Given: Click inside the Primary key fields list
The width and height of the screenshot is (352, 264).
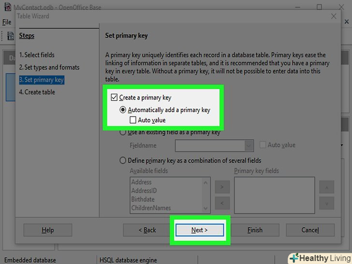Looking at the screenshot, I should 274,195.
